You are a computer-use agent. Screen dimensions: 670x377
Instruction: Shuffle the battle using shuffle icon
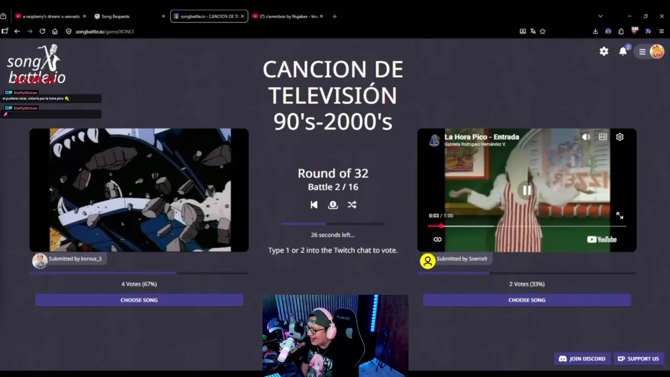tap(352, 205)
